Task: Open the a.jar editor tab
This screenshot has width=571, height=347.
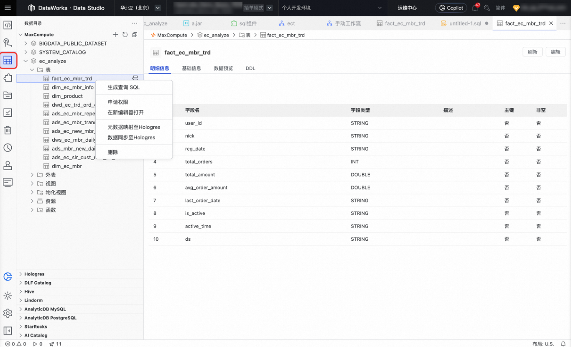Action: 193,23
